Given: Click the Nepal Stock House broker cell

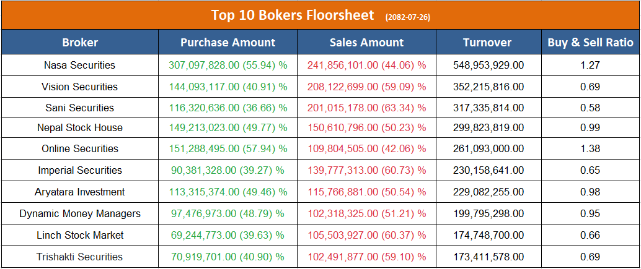Looking at the screenshot, I should [80, 127].
